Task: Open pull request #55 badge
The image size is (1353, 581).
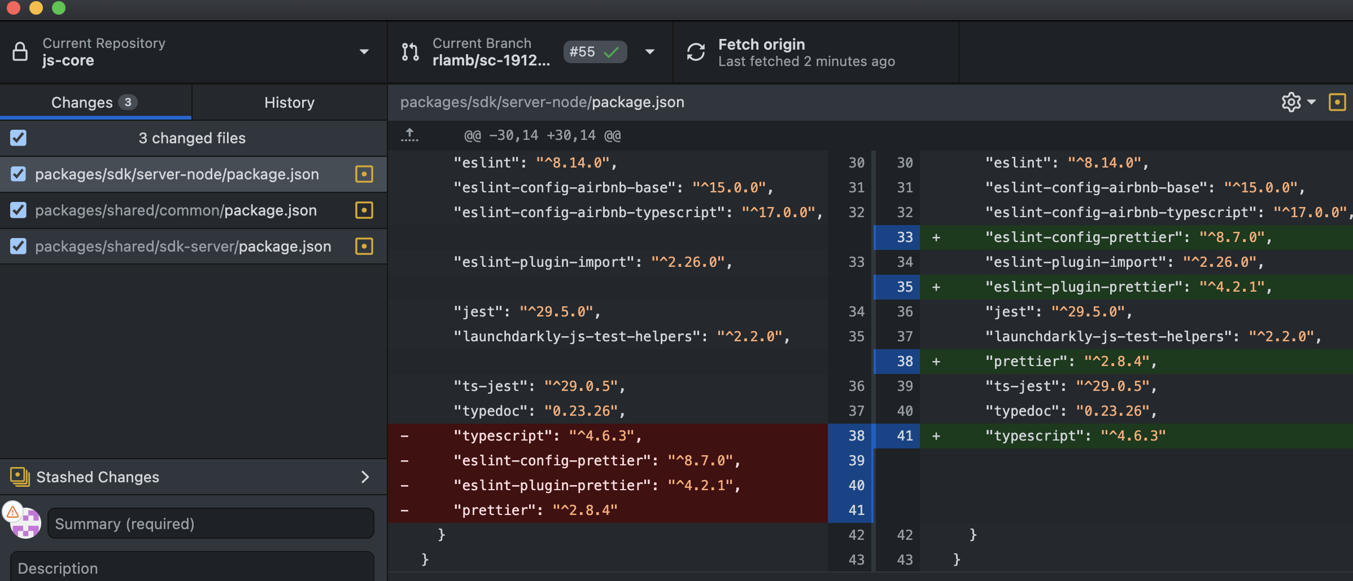Action: pos(595,52)
